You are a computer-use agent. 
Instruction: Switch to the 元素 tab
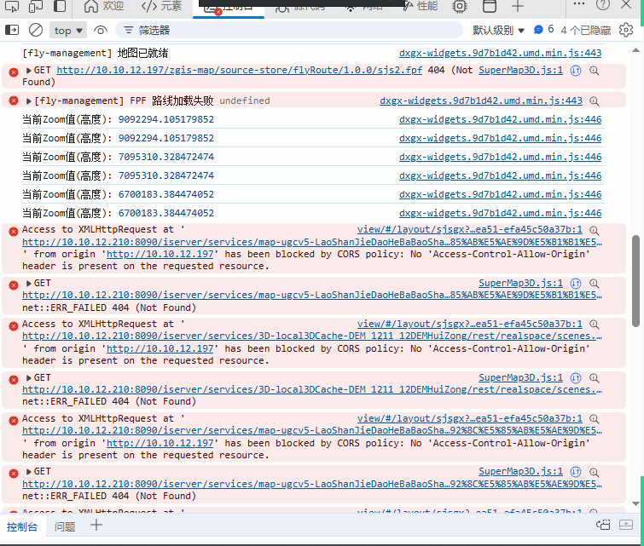coord(162,6)
